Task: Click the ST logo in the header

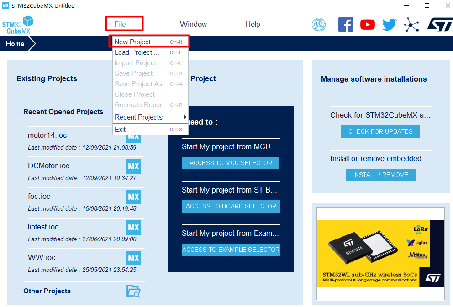Action: [440, 25]
